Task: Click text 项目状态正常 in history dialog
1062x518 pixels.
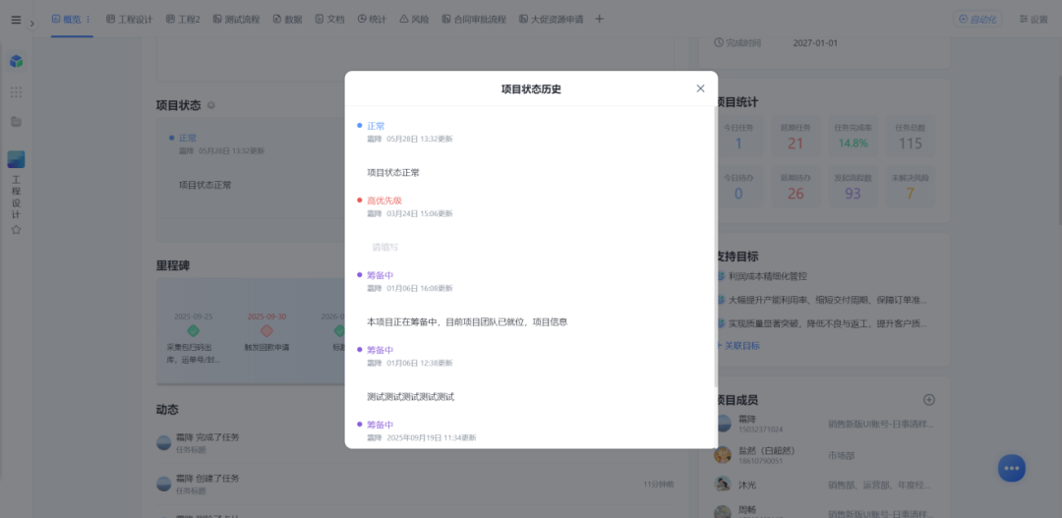Action: [393, 173]
